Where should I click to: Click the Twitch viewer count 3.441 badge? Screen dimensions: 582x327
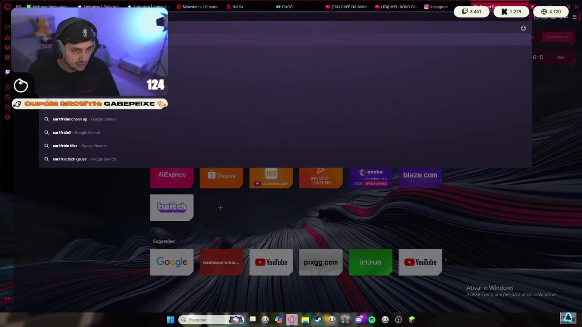coord(472,12)
